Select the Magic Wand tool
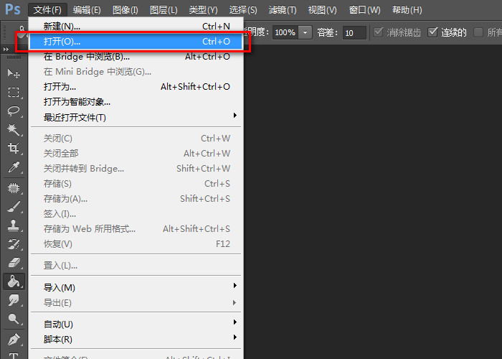This screenshot has height=359, width=502. click(14, 129)
